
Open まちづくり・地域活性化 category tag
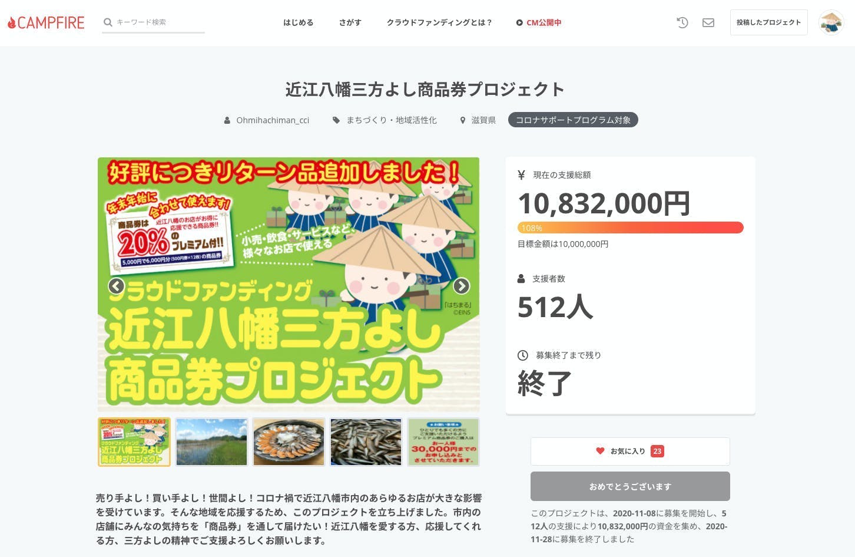[391, 120]
